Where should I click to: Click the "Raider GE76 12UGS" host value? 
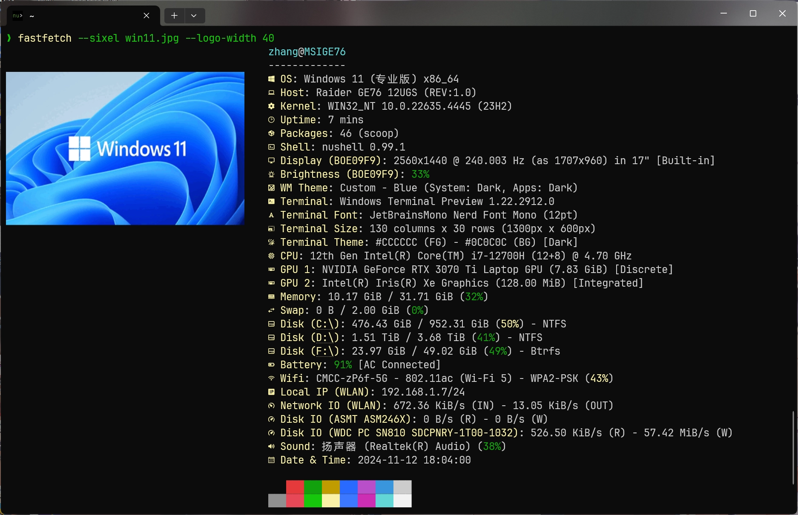tap(367, 93)
